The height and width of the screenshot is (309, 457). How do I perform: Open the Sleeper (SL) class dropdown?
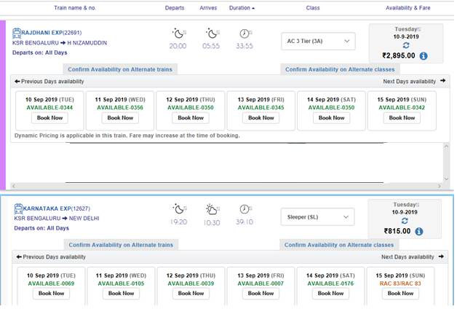317,216
